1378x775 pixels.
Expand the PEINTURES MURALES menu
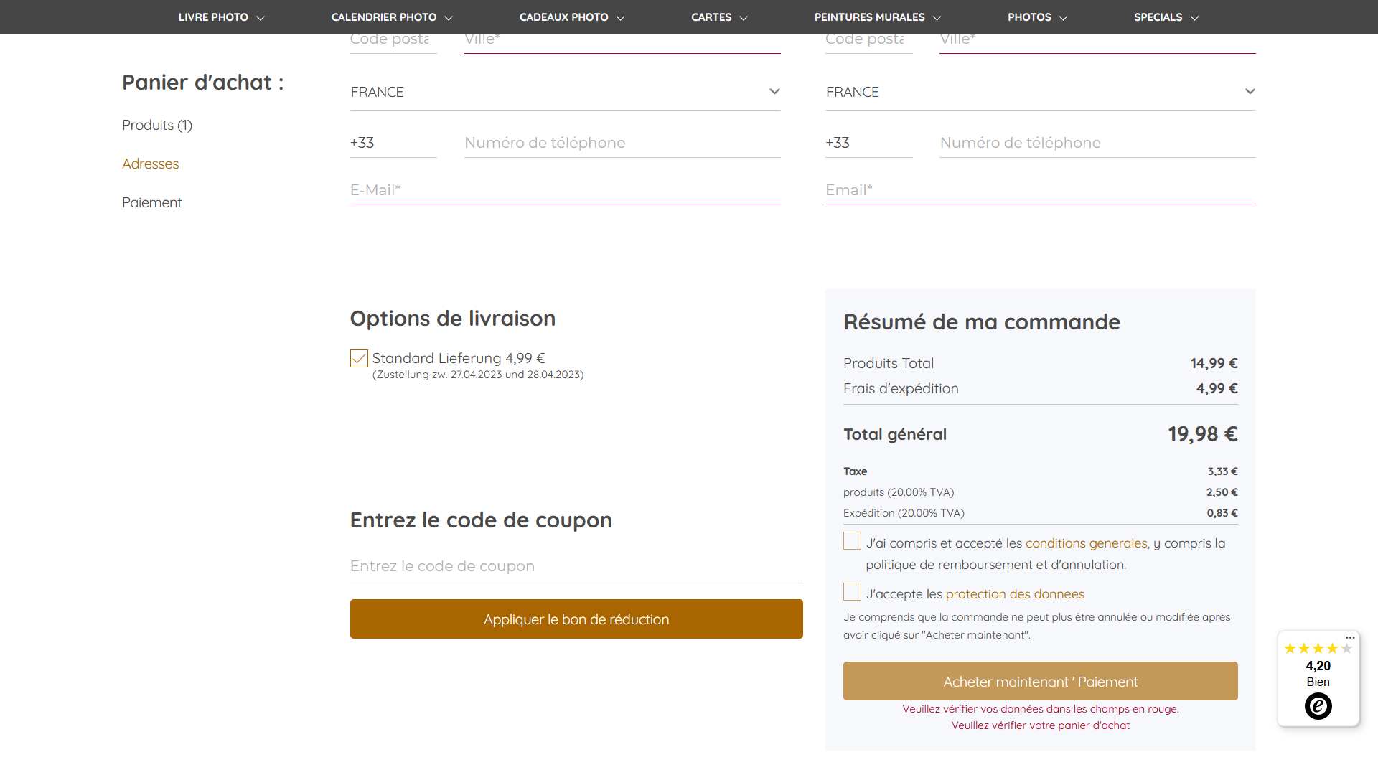pyautogui.click(x=878, y=17)
